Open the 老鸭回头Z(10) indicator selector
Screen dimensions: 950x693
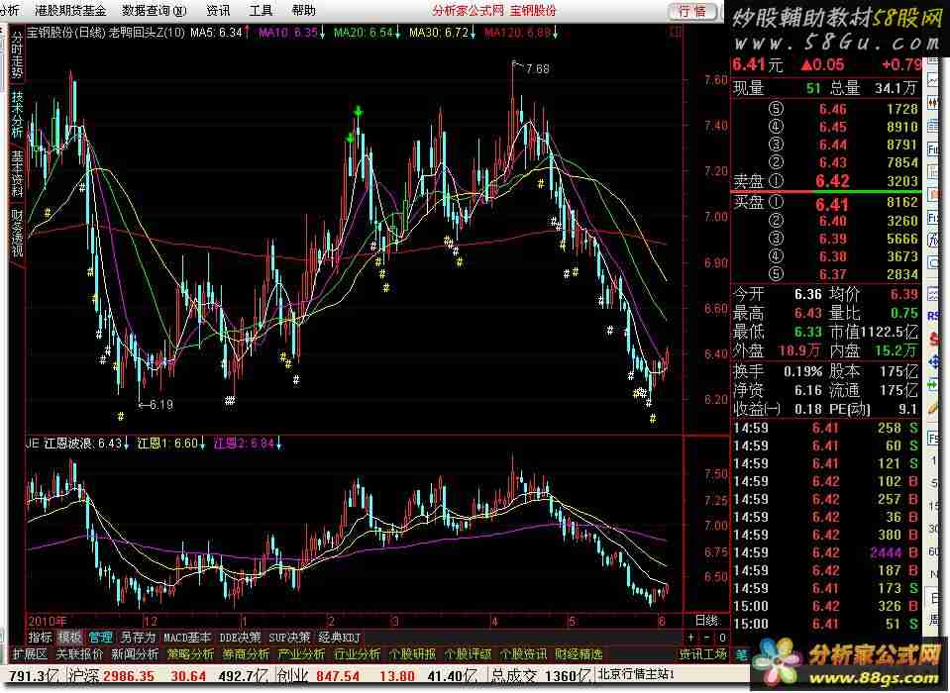[146, 33]
